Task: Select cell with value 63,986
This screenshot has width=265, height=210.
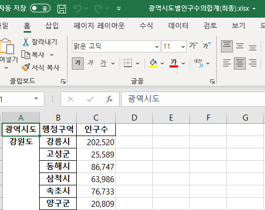Action: [x=96, y=179]
